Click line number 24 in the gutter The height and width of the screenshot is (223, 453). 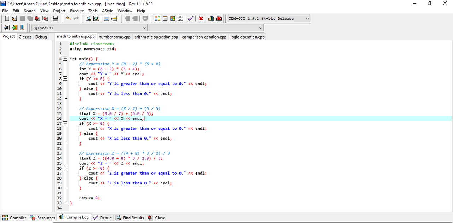coord(59,158)
